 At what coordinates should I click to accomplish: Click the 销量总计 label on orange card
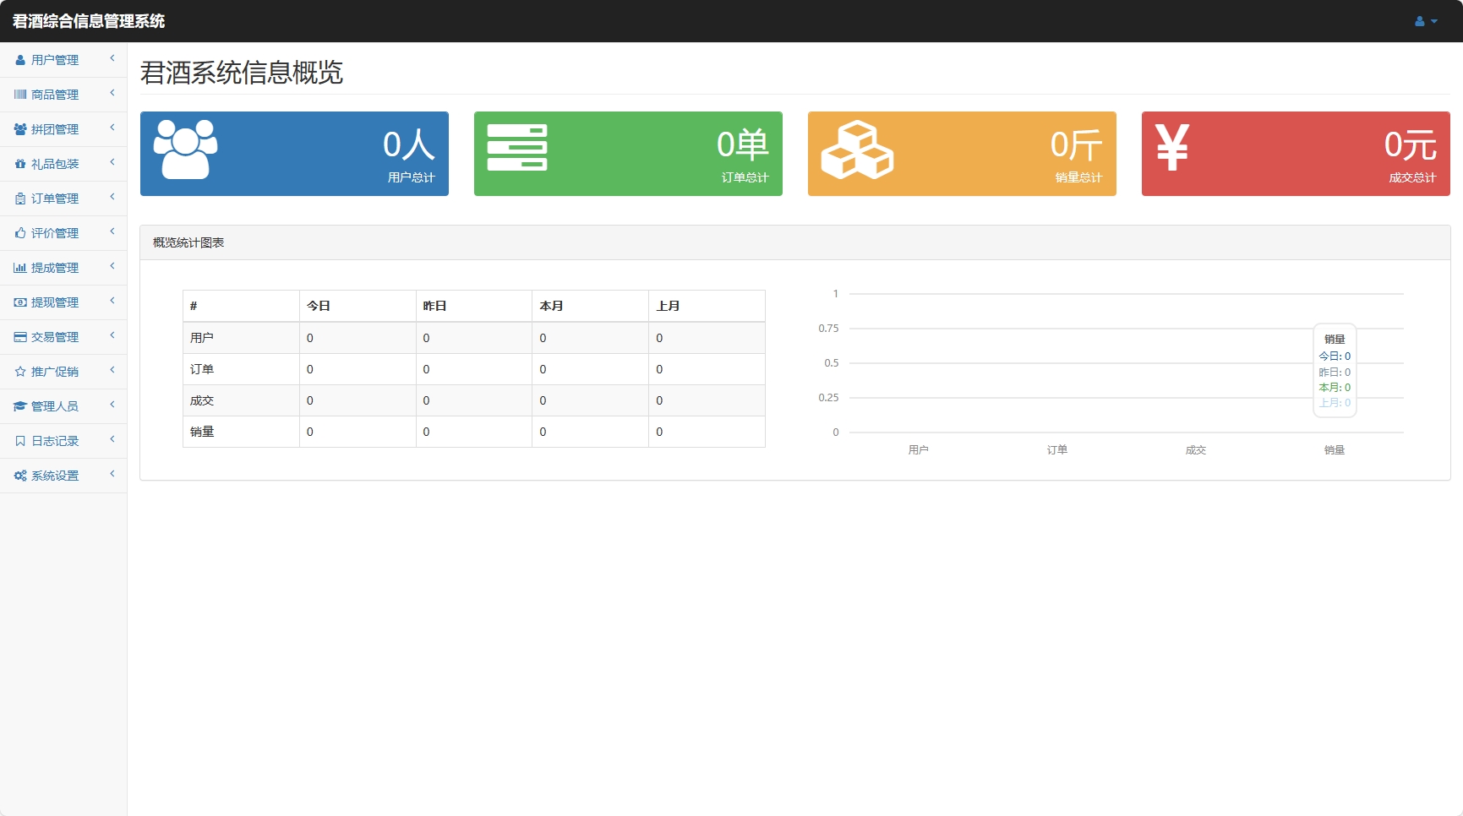[x=1079, y=177]
